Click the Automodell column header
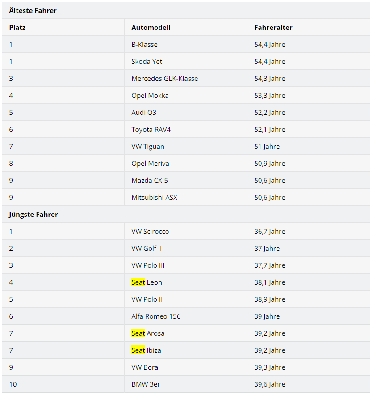The height and width of the screenshot is (396, 373). (x=151, y=28)
